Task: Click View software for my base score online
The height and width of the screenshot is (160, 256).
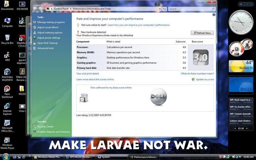Action: pyautogui.click(x=111, y=88)
